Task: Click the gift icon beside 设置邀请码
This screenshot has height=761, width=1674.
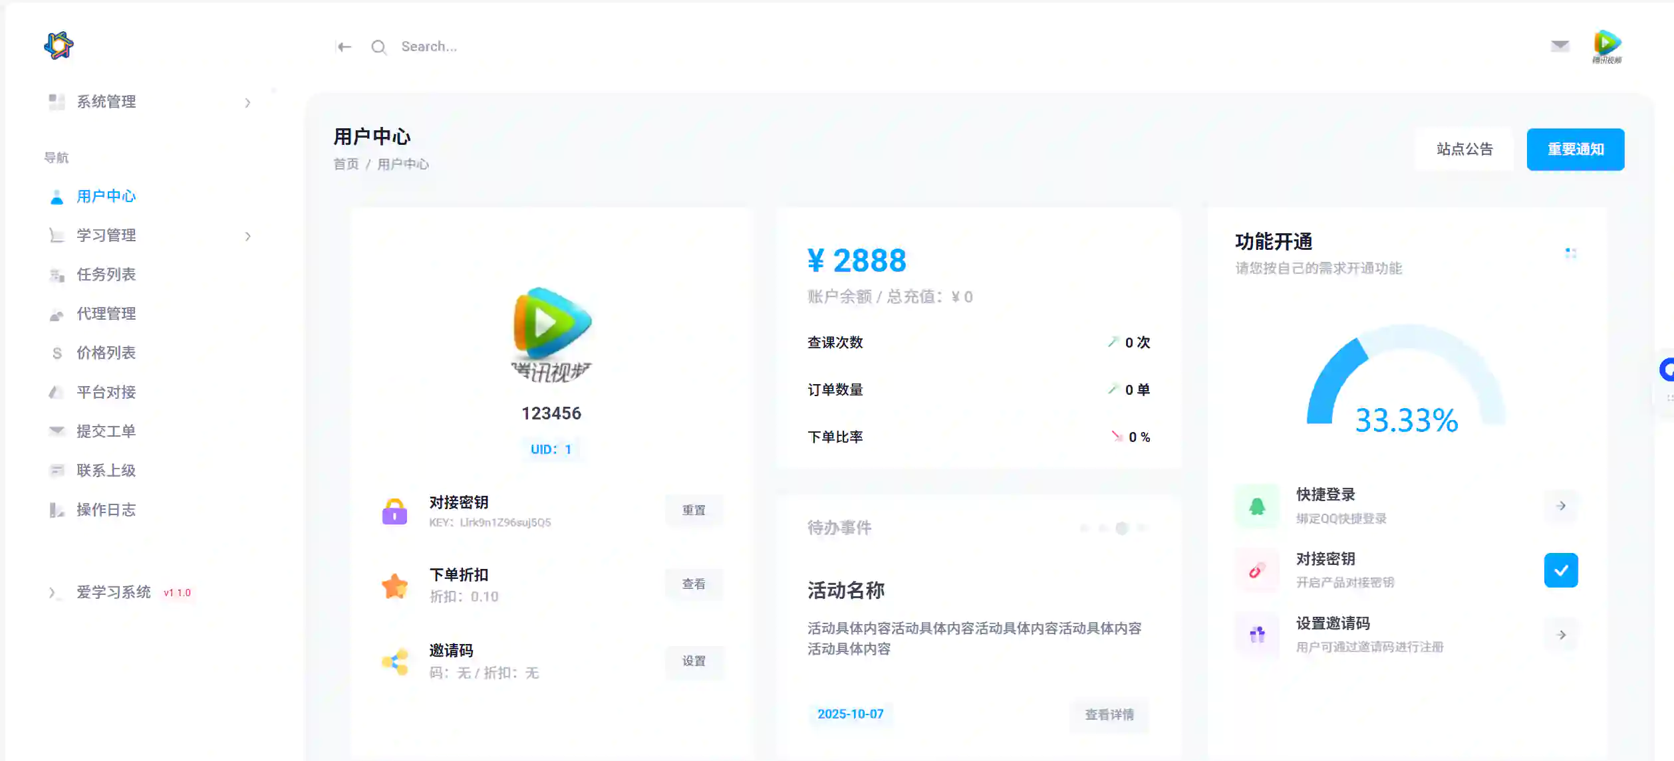Action: click(1256, 635)
